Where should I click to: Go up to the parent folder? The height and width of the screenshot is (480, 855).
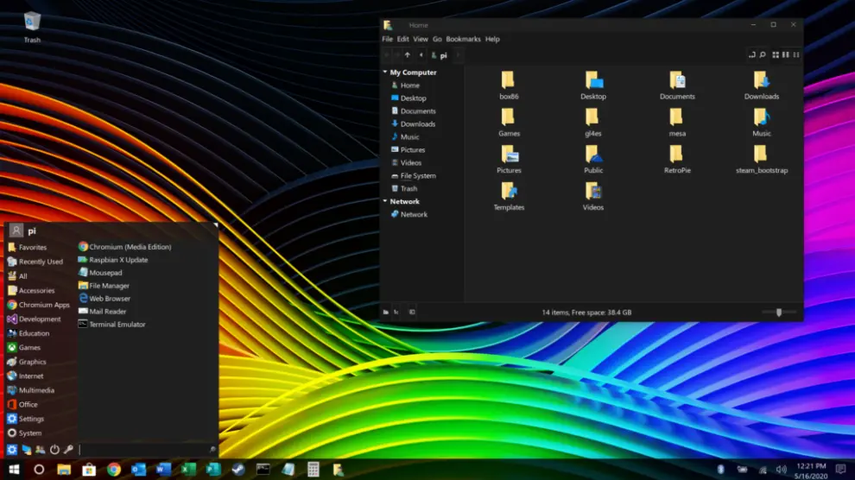[x=408, y=55]
